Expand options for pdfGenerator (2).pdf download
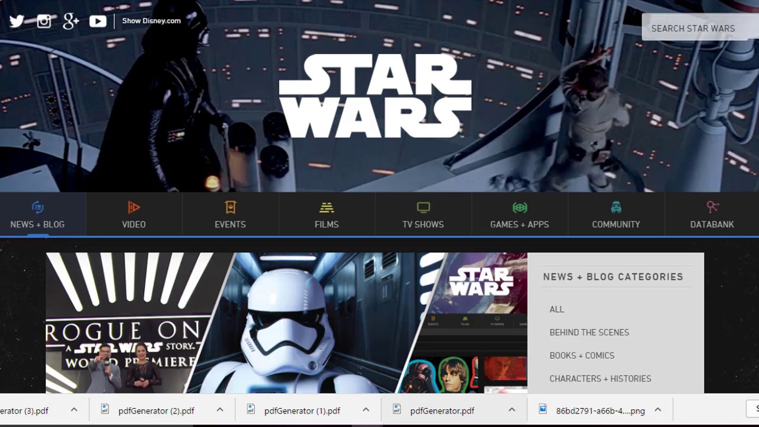Image resolution: width=759 pixels, height=427 pixels. click(220, 410)
